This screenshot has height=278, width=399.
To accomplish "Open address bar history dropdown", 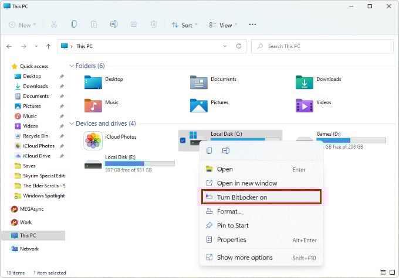I will (225, 46).
